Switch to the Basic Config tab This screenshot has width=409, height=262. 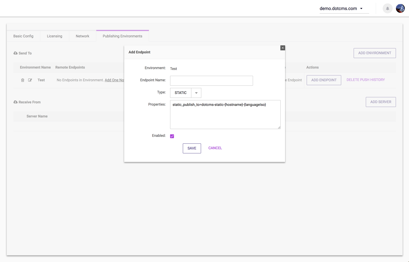tap(23, 36)
